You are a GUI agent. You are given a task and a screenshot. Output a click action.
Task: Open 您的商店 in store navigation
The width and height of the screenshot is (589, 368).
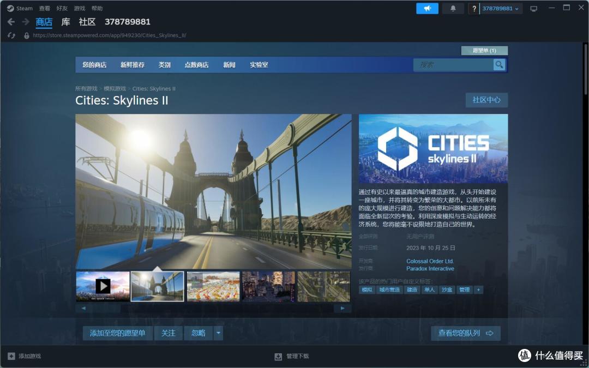click(x=95, y=64)
